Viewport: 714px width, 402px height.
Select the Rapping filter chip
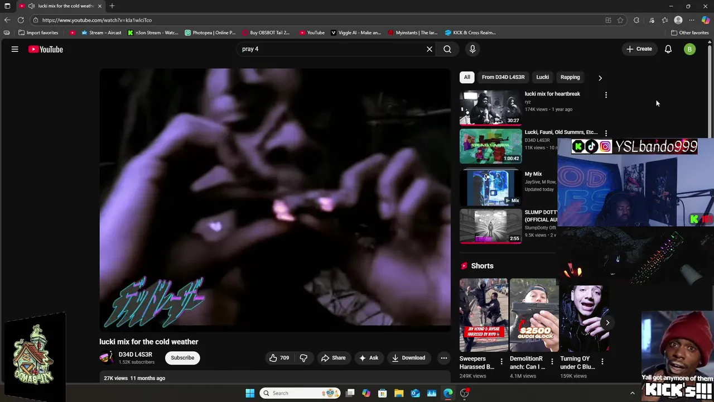570,77
